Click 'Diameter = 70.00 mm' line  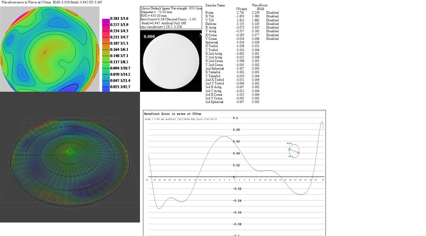[156, 12]
